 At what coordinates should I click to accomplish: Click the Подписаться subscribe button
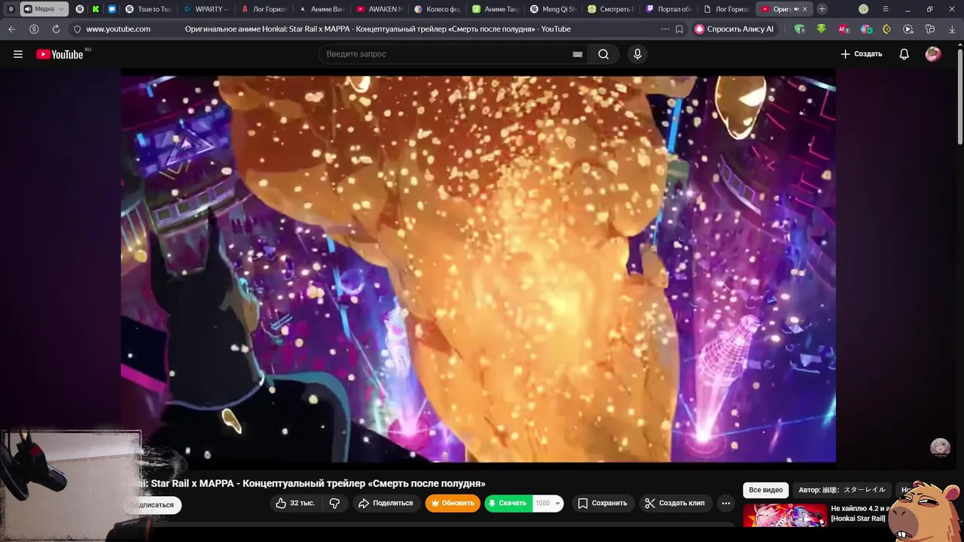coord(154,505)
